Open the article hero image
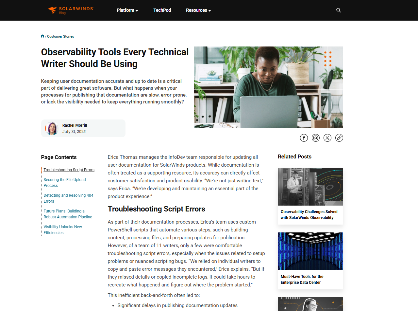 [269, 87]
